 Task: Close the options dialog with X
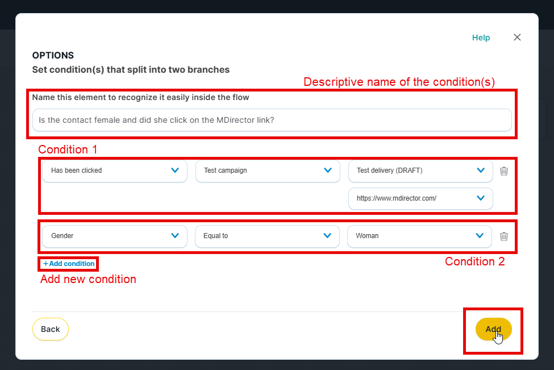517,38
